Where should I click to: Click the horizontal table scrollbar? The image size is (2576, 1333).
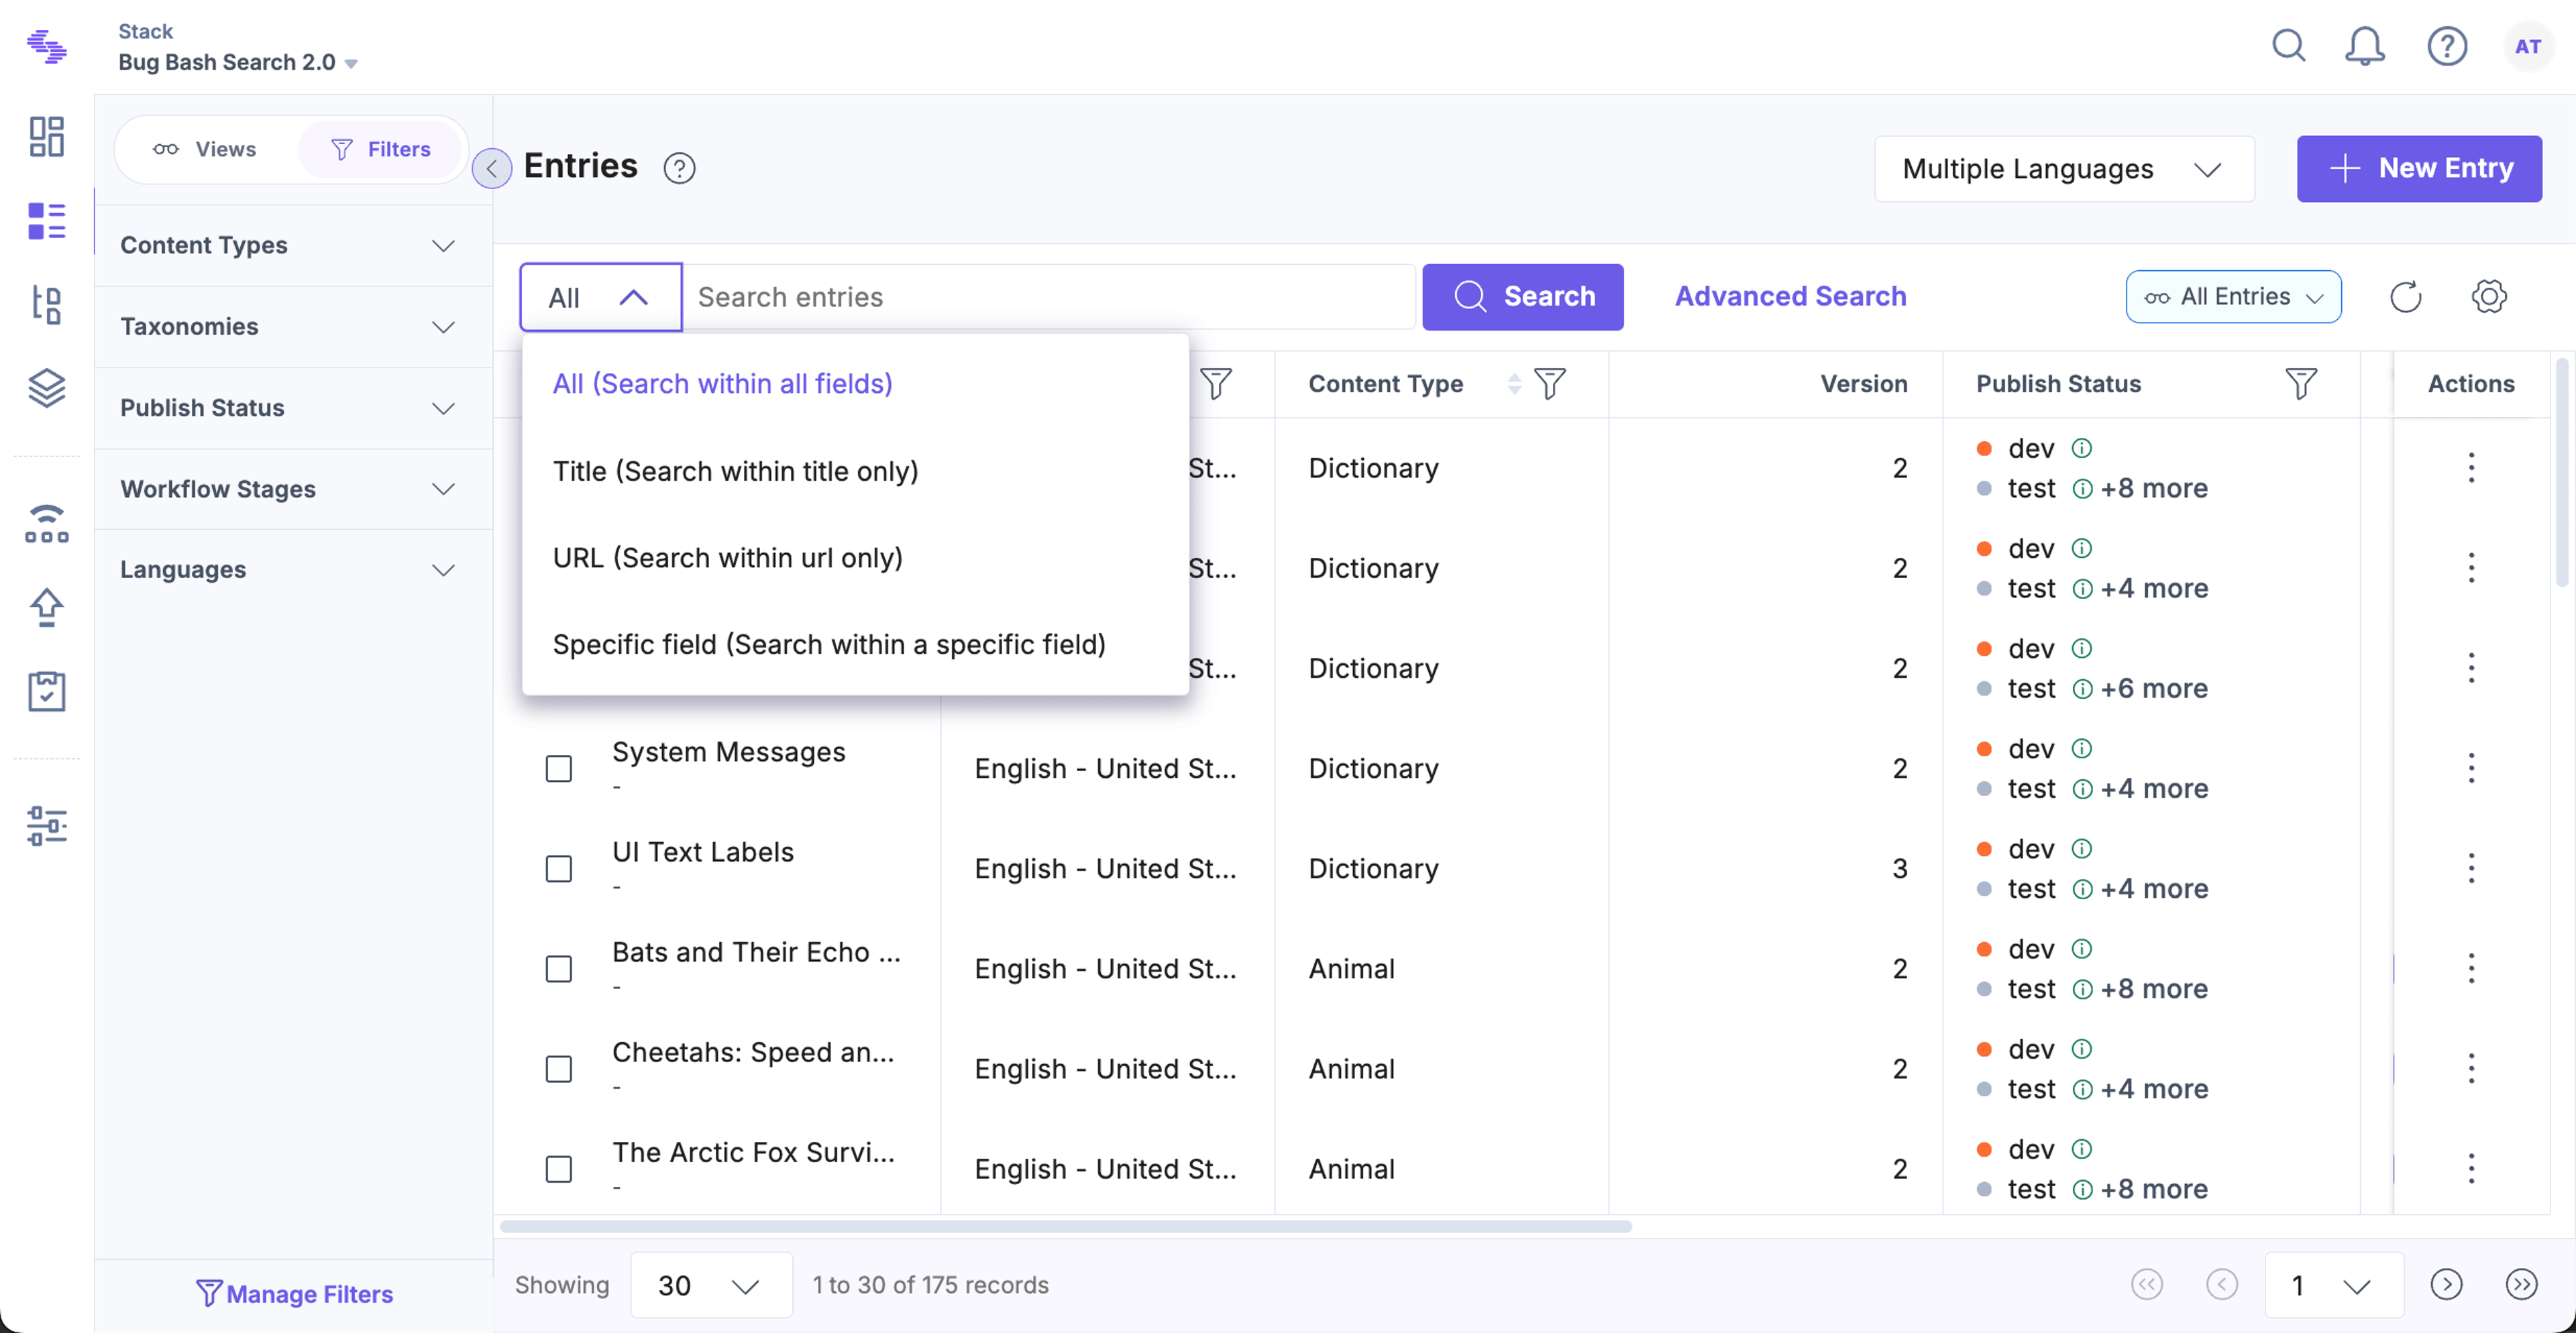click(x=1066, y=1226)
